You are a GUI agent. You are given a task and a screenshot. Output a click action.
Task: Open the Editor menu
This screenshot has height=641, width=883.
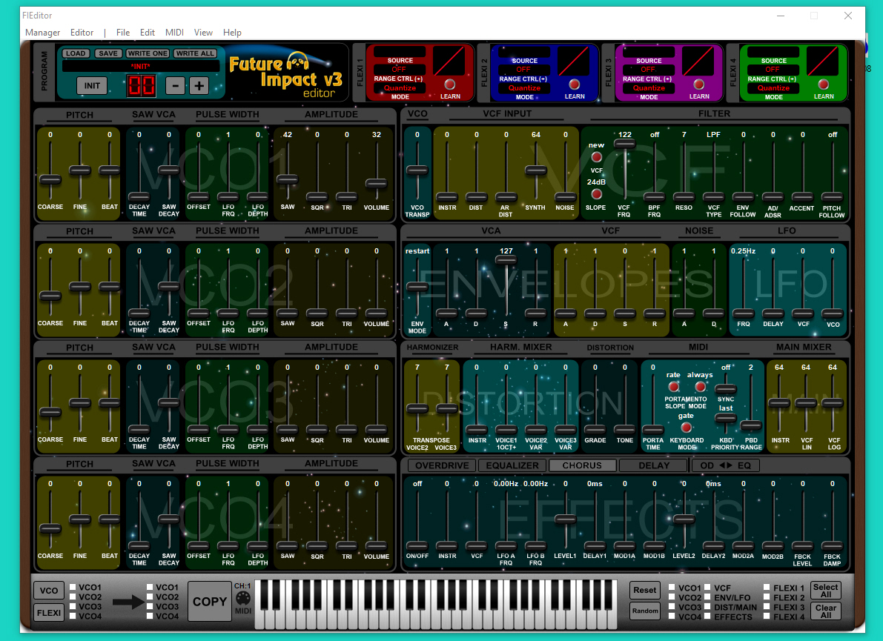pyautogui.click(x=82, y=33)
